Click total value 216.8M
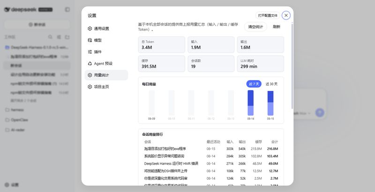The width and height of the screenshot is (375, 192). coord(272,149)
